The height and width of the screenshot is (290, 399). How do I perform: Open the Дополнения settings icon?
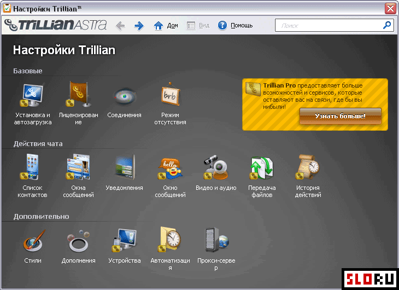[x=78, y=241]
